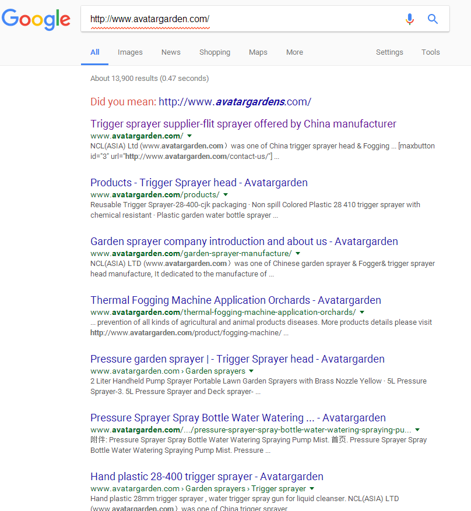Click green URL www.avatargarden.com/products/
471x511 pixels.
click(155, 194)
